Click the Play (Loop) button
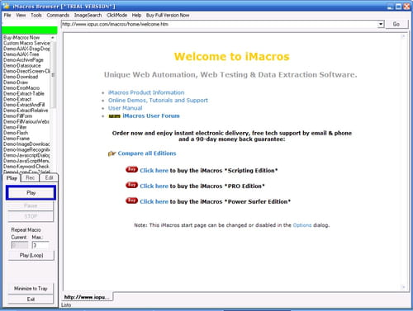413x311 pixels. [31, 256]
